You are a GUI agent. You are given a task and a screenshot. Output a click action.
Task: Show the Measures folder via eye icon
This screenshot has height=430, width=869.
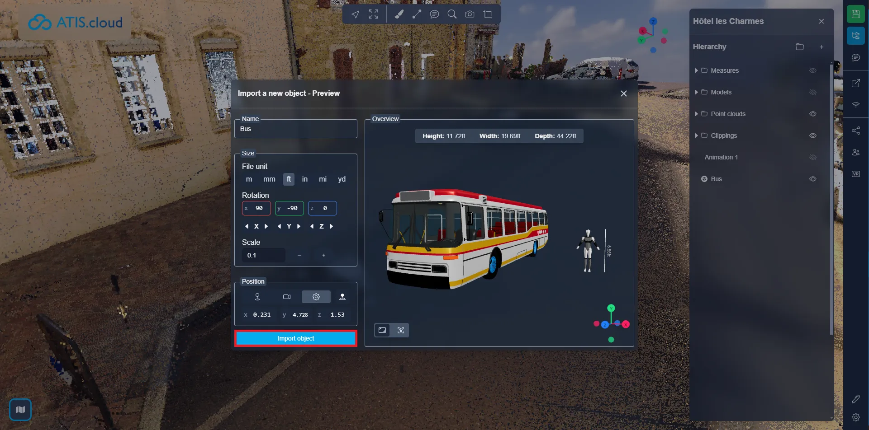click(812, 70)
